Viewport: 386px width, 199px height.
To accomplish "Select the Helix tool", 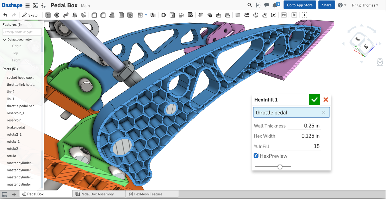I will pyautogui.click(x=247, y=15).
